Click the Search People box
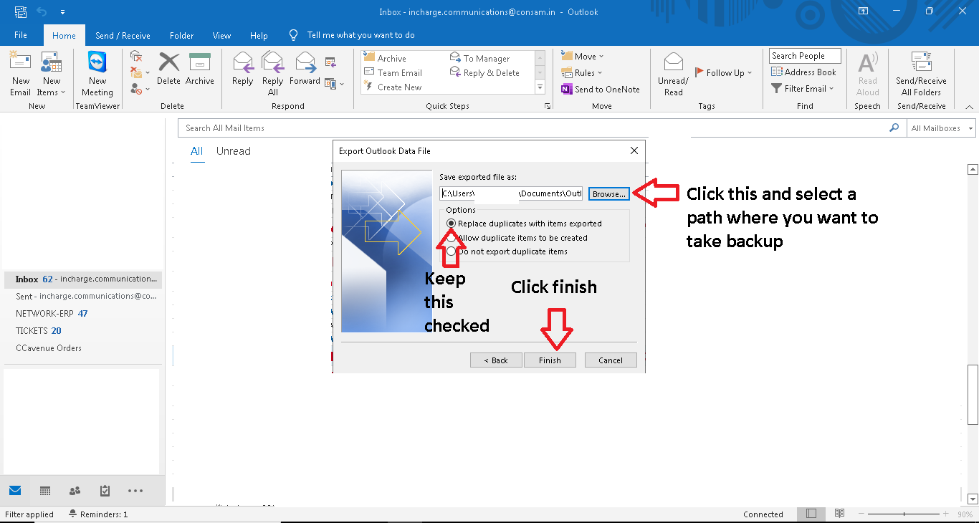 click(805, 56)
